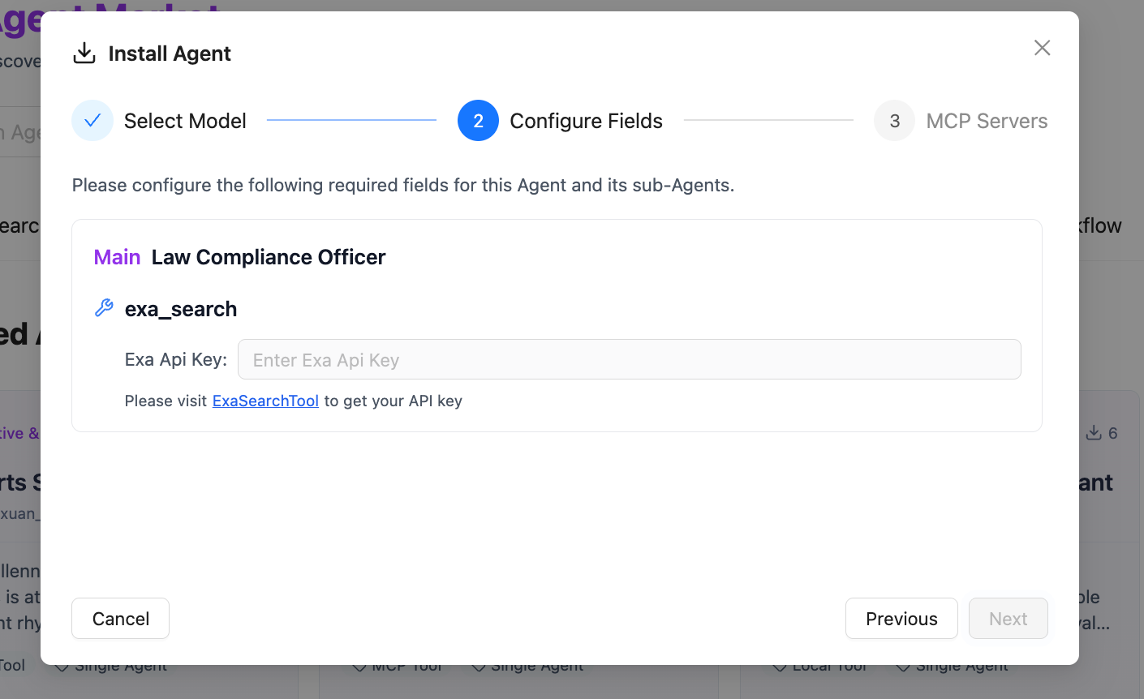1144x699 pixels.
Task: Select the Law Compliance Officer agent heading
Action: 268,256
